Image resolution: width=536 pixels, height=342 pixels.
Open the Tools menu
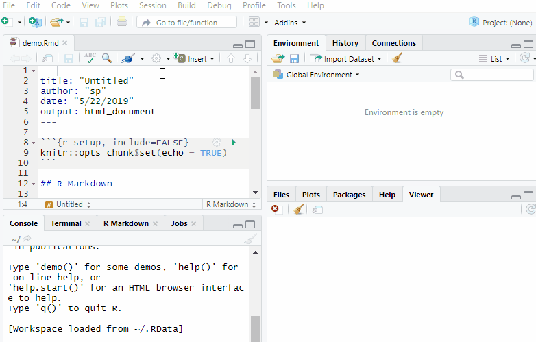click(286, 5)
